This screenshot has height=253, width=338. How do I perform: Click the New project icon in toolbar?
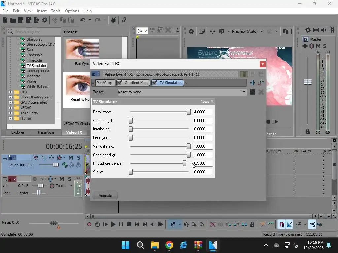pos(5,20)
